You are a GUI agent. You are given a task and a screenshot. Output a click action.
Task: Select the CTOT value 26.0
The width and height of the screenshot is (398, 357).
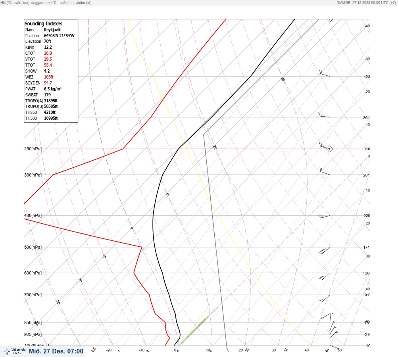pos(48,53)
